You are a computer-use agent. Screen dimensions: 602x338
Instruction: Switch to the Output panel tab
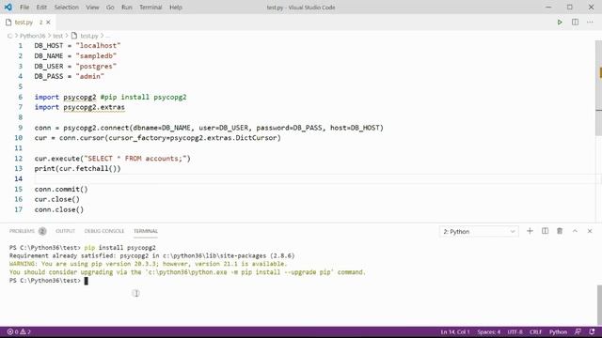[x=65, y=231]
